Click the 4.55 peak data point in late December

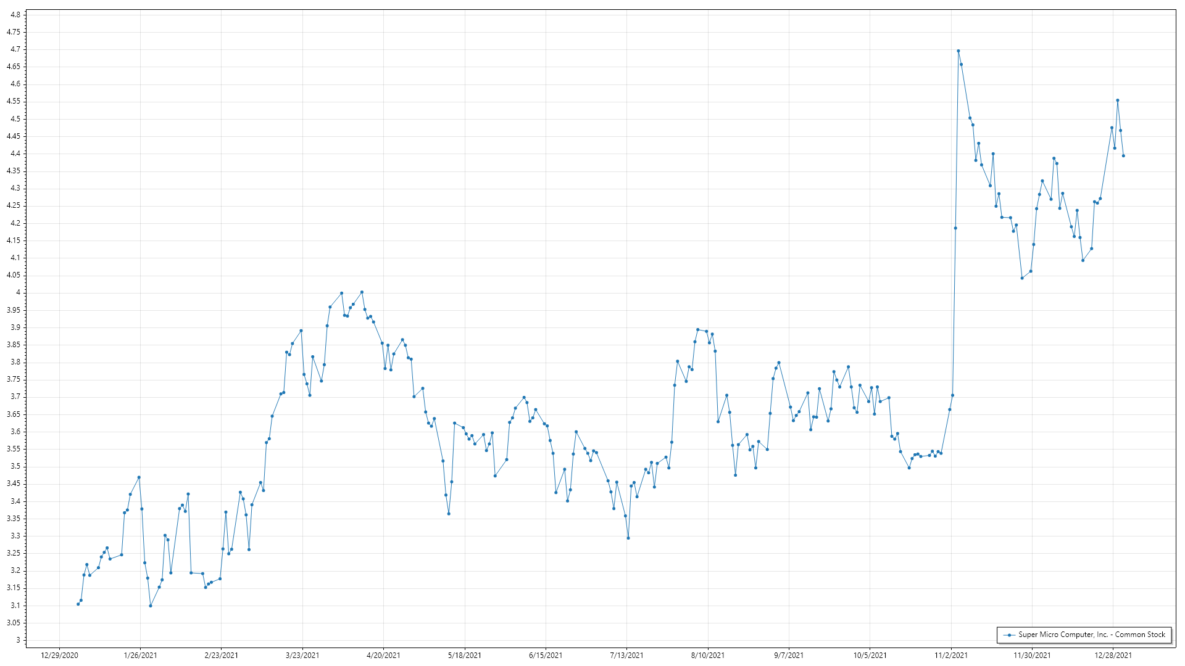(x=1117, y=101)
